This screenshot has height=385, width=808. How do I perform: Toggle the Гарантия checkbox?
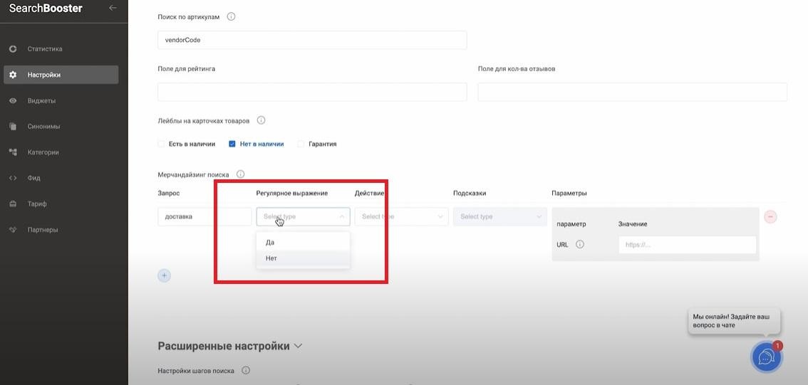tap(301, 144)
